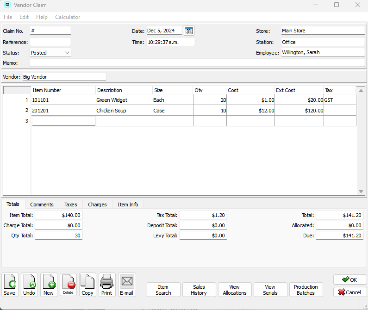Click the Vendor Claim app icon in title bar
This screenshot has height=310, width=368.
7,5
